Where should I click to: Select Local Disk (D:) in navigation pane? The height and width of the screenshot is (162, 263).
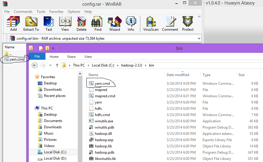[55, 158]
